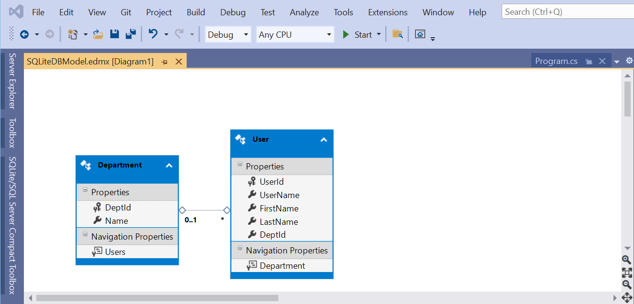Click the Start debugging button
The image size is (634, 304).
pyautogui.click(x=359, y=34)
